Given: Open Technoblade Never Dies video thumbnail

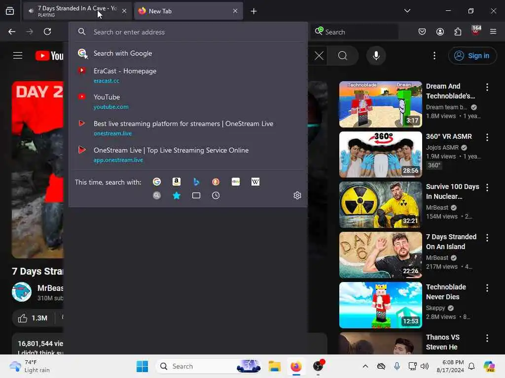Looking at the screenshot, I should [380, 305].
